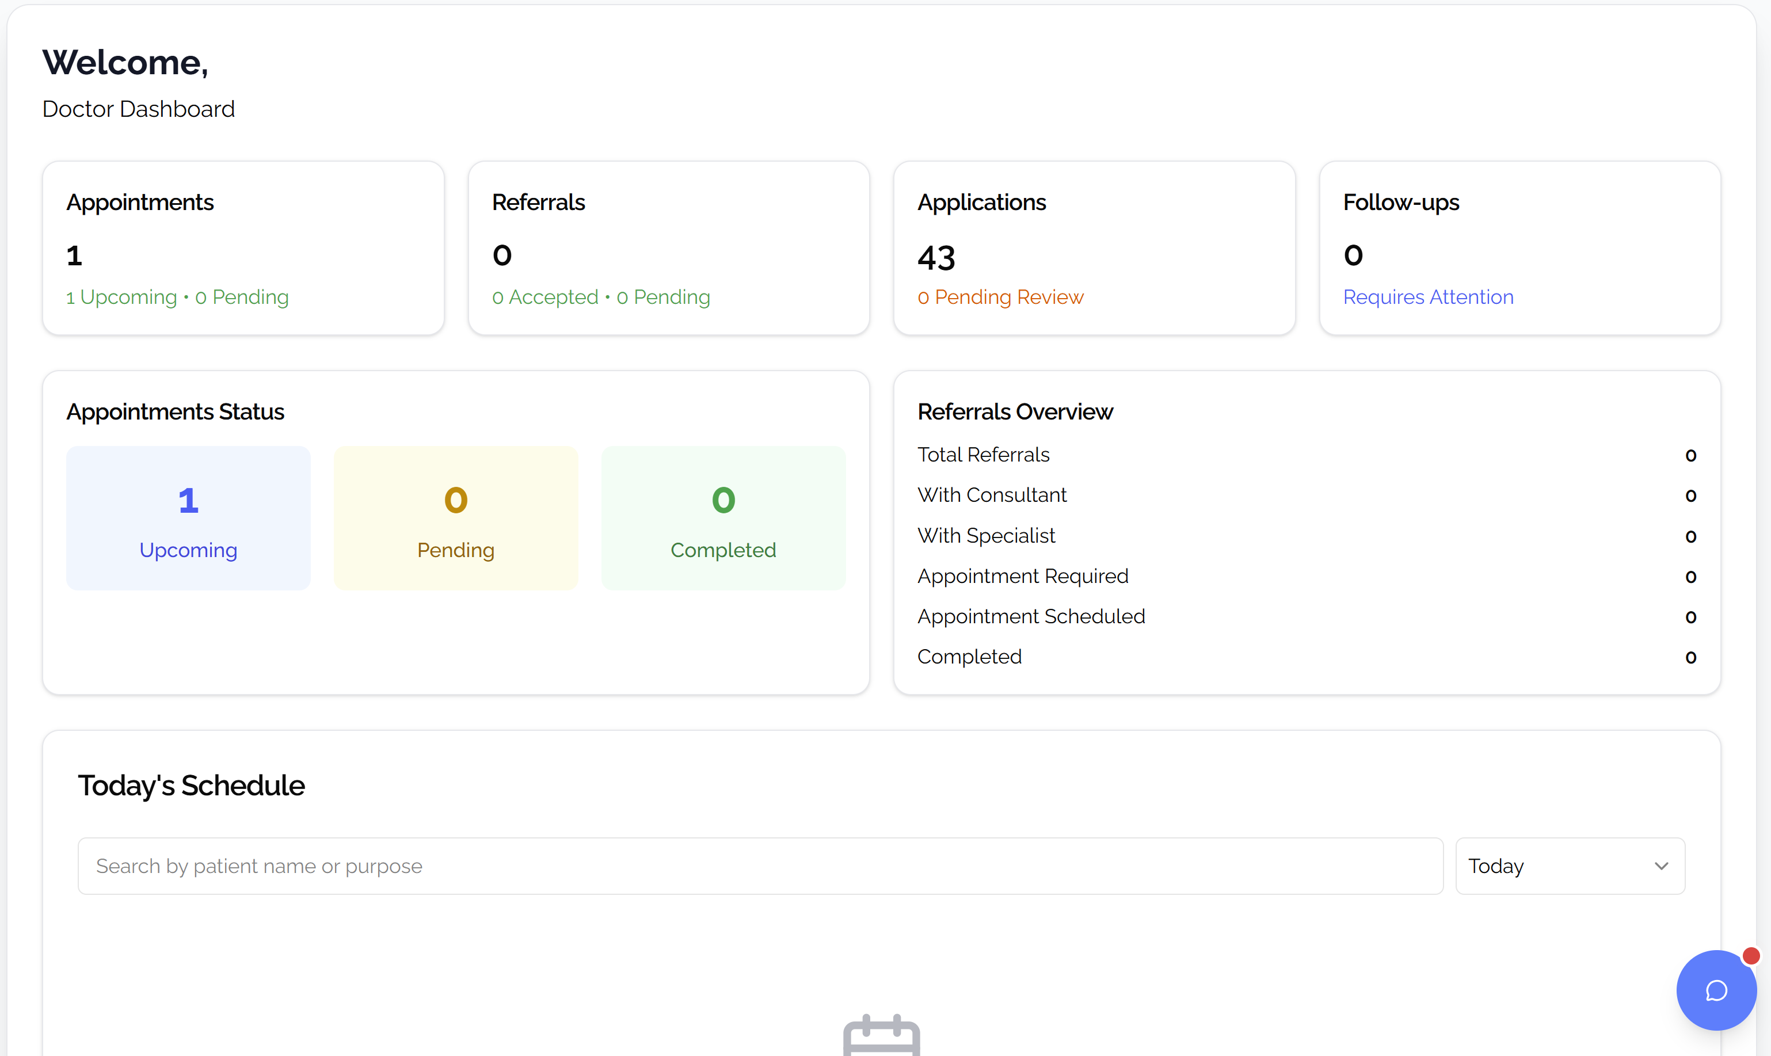Expand the Today filter dropdown

1569,866
